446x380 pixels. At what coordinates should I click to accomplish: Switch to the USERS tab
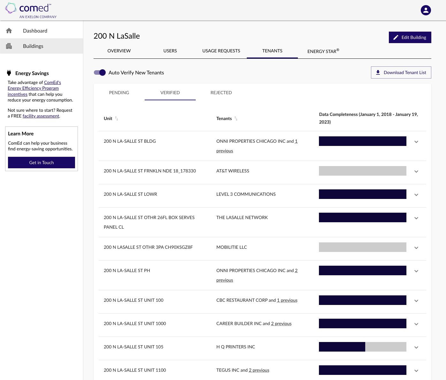[170, 51]
